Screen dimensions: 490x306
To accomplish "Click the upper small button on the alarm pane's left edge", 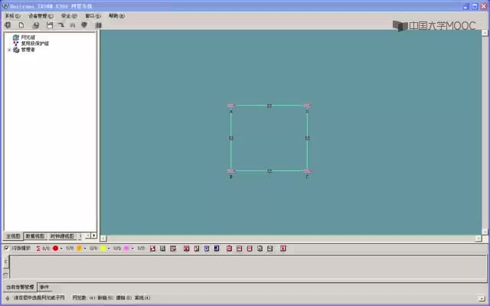I will [6, 262].
